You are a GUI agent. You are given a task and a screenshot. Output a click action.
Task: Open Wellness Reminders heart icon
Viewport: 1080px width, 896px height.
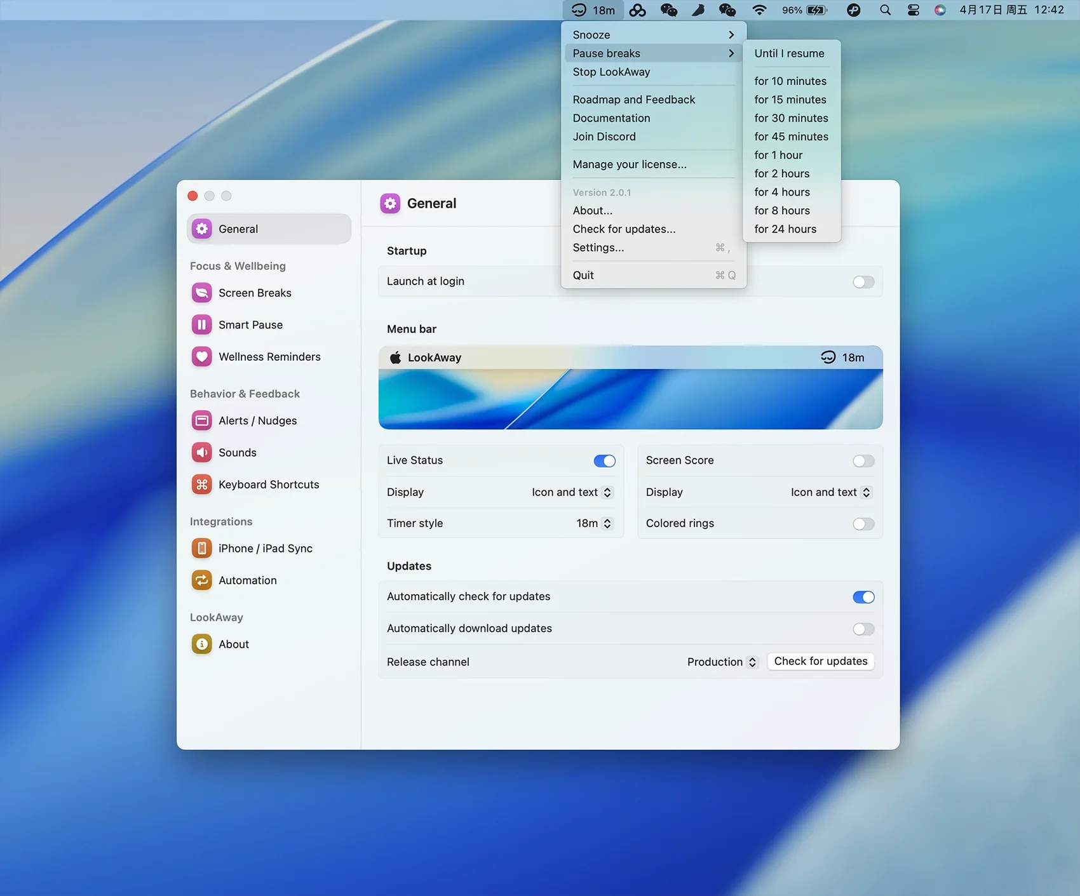coord(202,357)
